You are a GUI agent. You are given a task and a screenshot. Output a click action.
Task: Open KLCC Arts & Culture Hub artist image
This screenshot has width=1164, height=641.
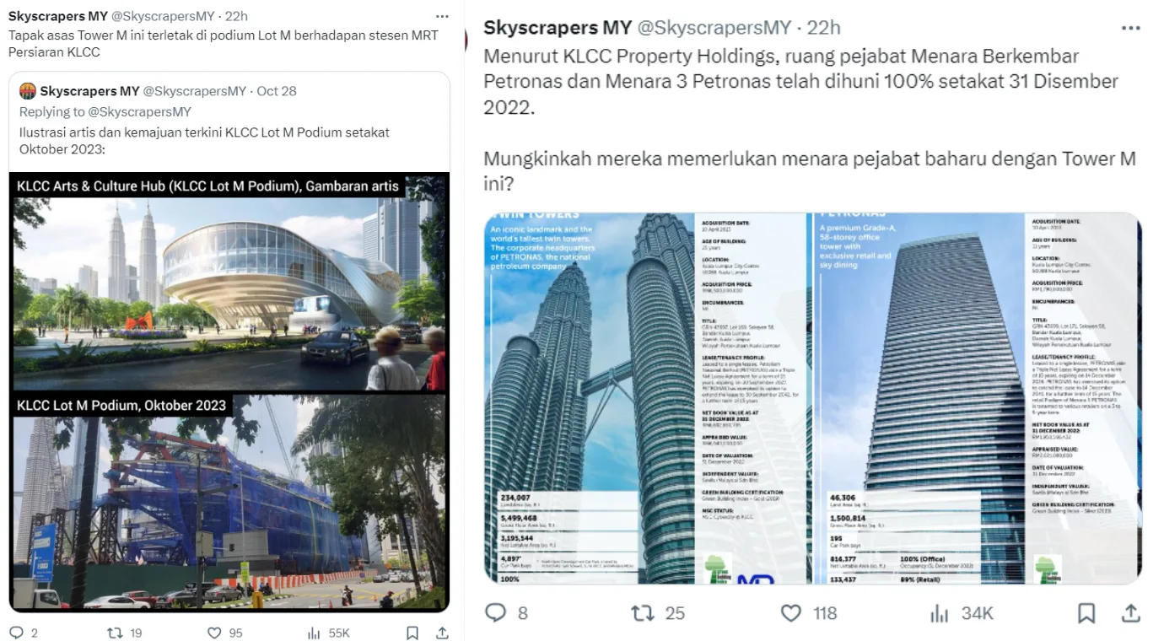click(229, 283)
